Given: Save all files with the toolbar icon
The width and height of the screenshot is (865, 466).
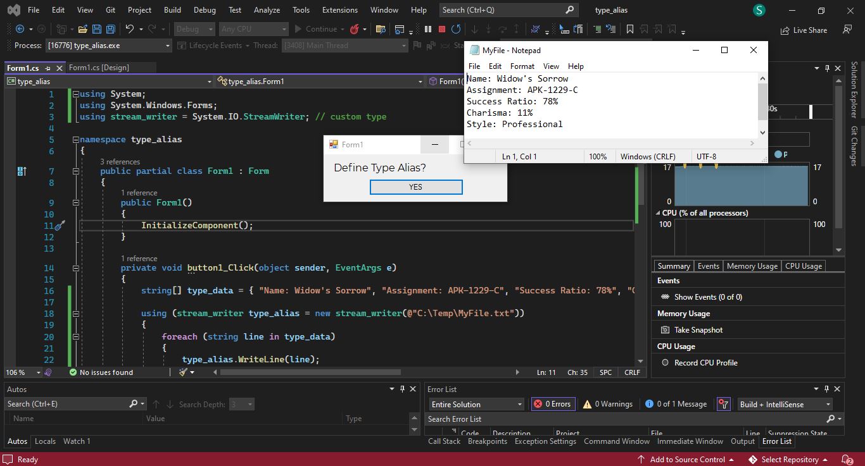Looking at the screenshot, I should tap(110, 29).
